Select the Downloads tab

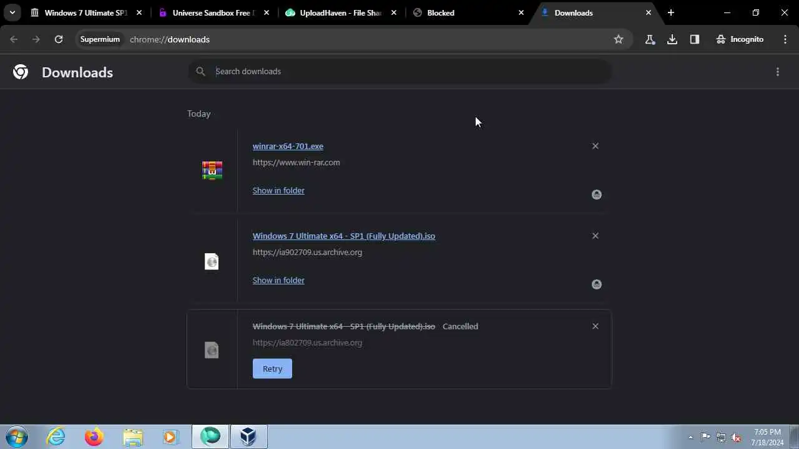pos(596,12)
